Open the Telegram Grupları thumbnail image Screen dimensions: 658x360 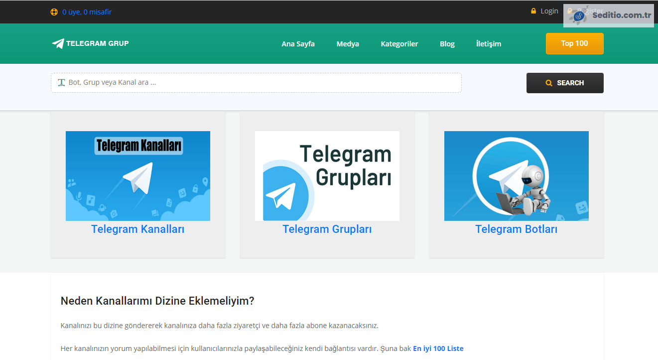(327, 176)
